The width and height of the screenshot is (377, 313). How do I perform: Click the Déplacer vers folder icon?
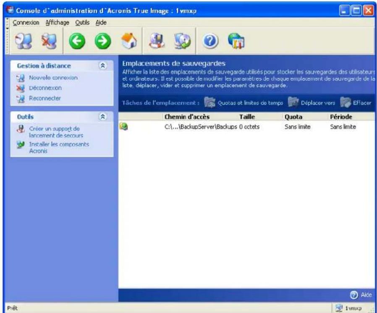pos(293,103)
